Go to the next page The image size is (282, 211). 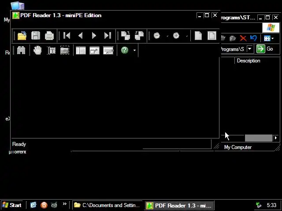94,36
